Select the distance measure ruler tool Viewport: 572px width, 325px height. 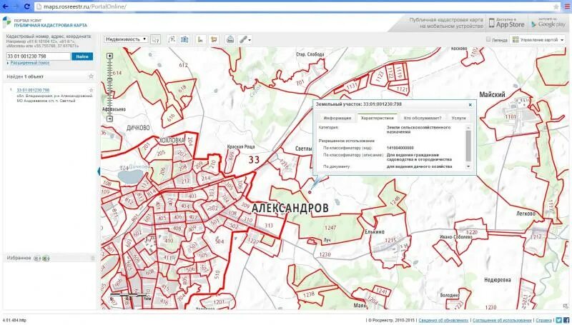tap(200, 39)
